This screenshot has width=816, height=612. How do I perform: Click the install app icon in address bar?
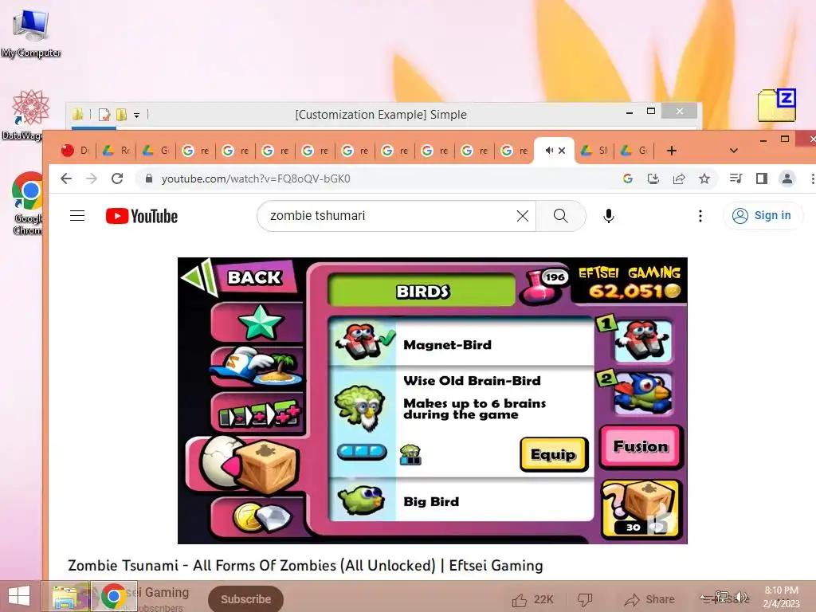coord(653,178)
